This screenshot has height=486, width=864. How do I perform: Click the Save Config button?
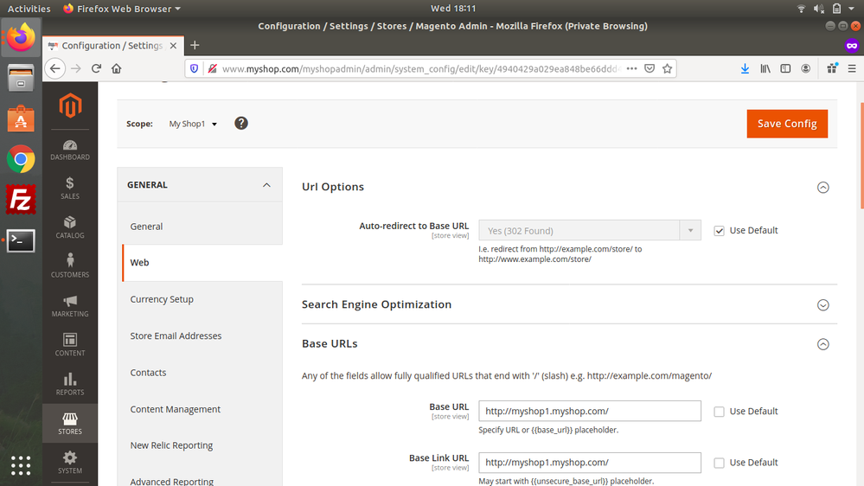pyautogui.click(x=787, y=124)
